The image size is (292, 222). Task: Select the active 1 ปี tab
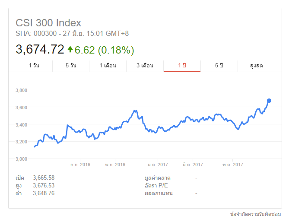[x=182, y=66]
